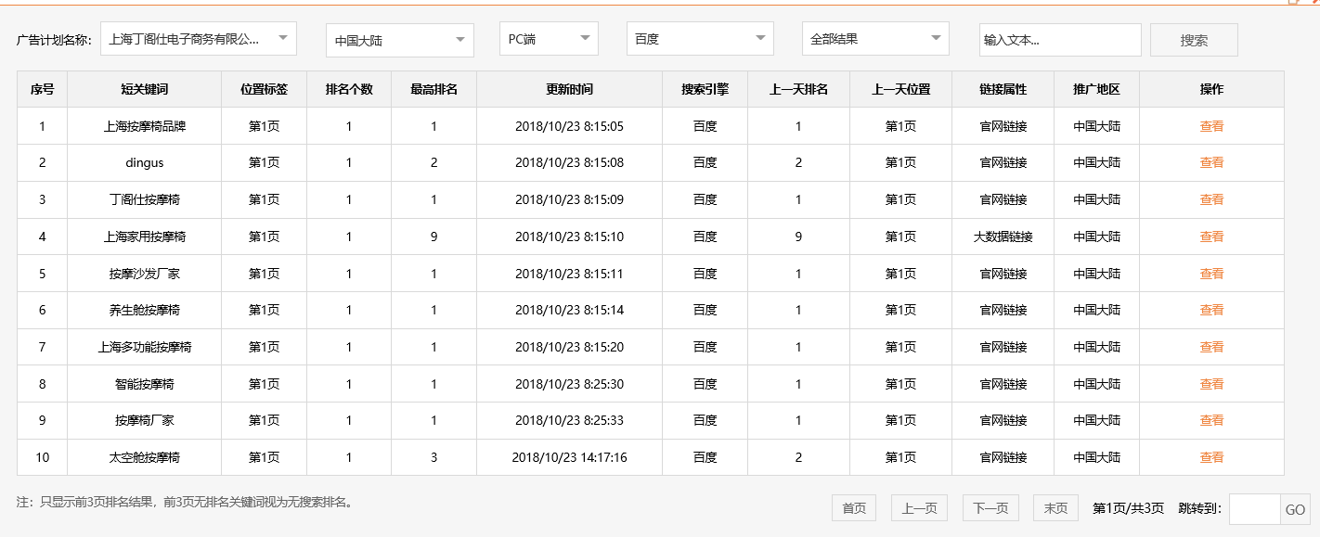
Task: View details for keyword dingus
Action: [1212, 162]
